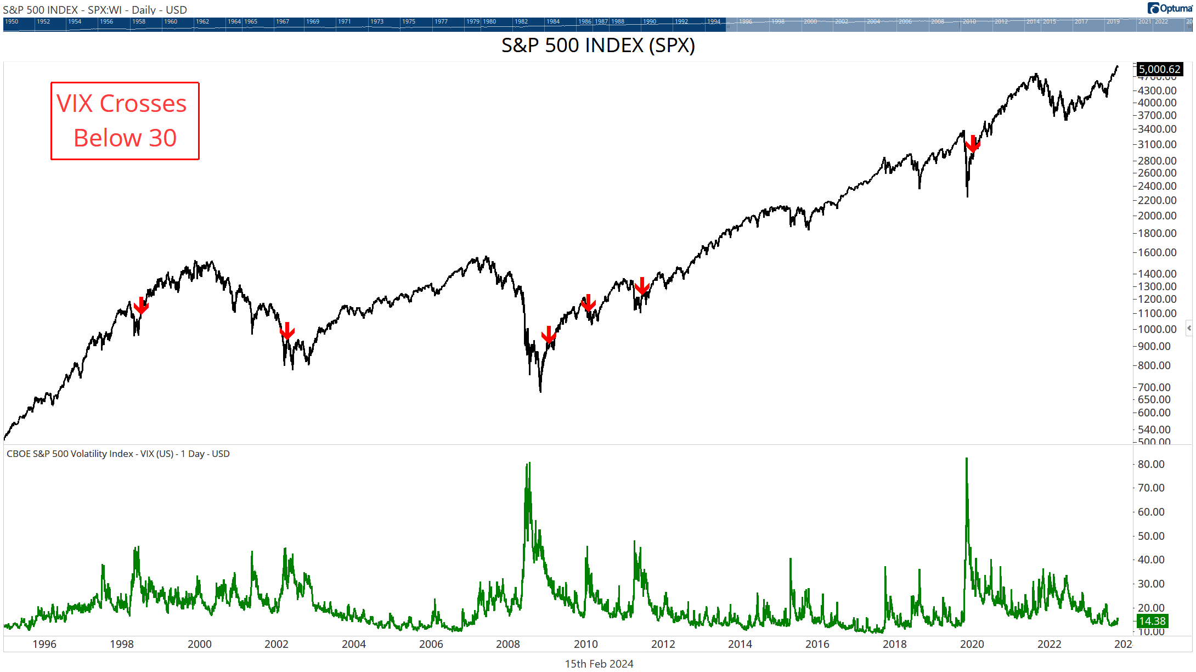The image size is (1196, 672).
Task: Click the 3400.00 price scale label
Action: coord(1157,129)
